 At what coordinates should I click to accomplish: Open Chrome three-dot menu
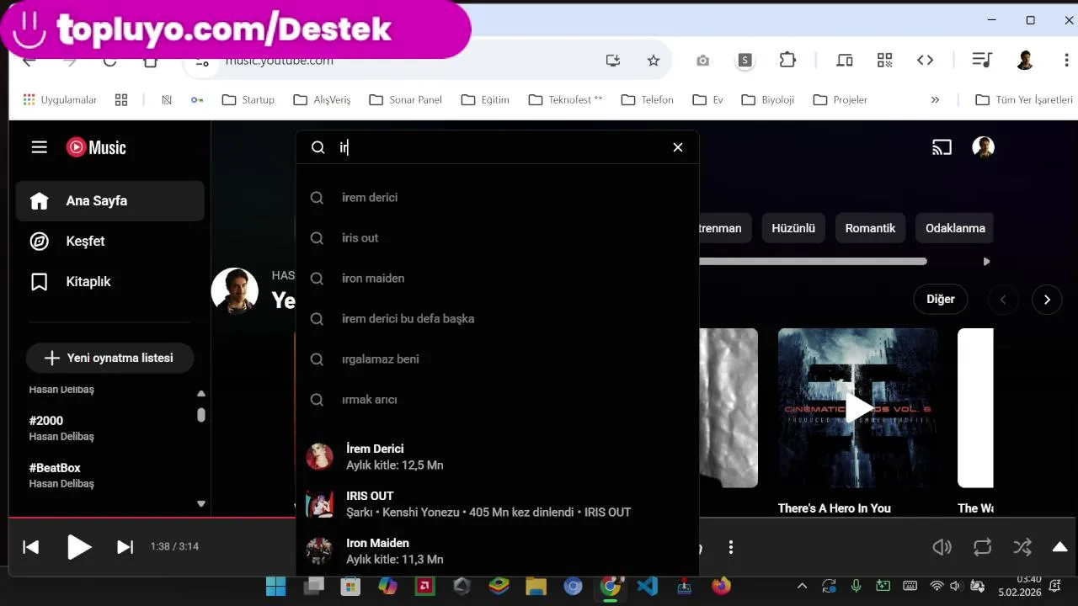[1066, 61]
